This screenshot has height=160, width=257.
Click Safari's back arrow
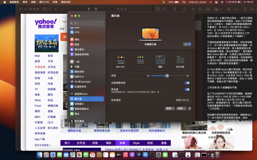pyautogui.click(x=56, y=9)
